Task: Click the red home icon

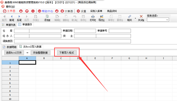Action: coord(57,11)
